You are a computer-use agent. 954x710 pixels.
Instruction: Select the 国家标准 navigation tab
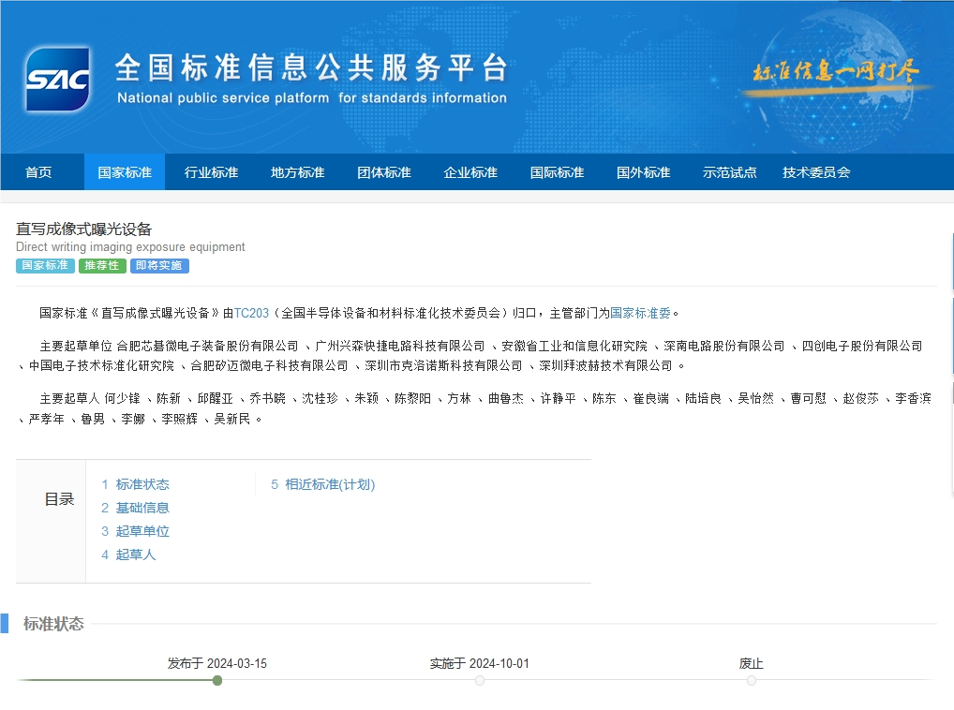click(125, 172)
